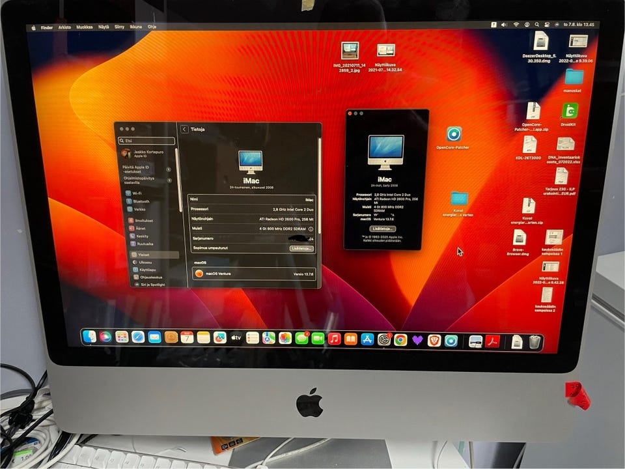The image size is (625, 469).
Task: Open Photos app in the dock
Action: pos(285,338)
